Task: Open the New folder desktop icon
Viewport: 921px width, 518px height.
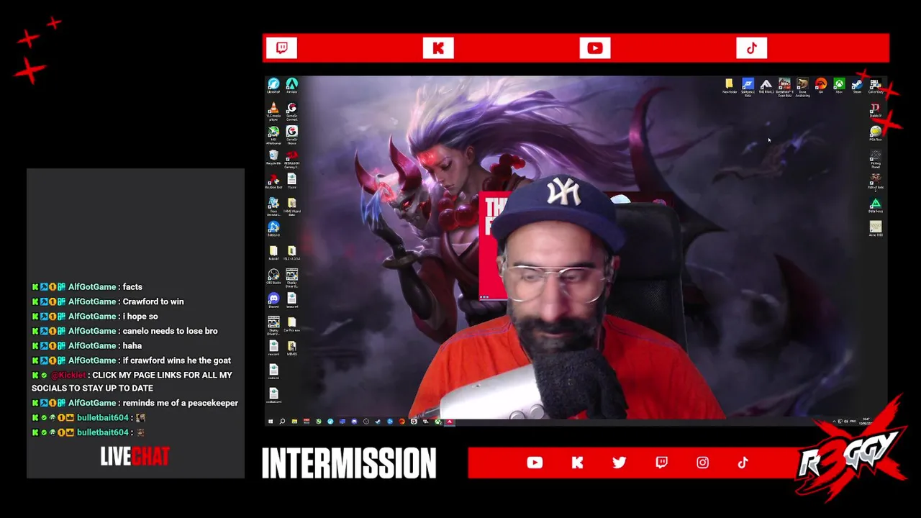Action: point(729,86)
